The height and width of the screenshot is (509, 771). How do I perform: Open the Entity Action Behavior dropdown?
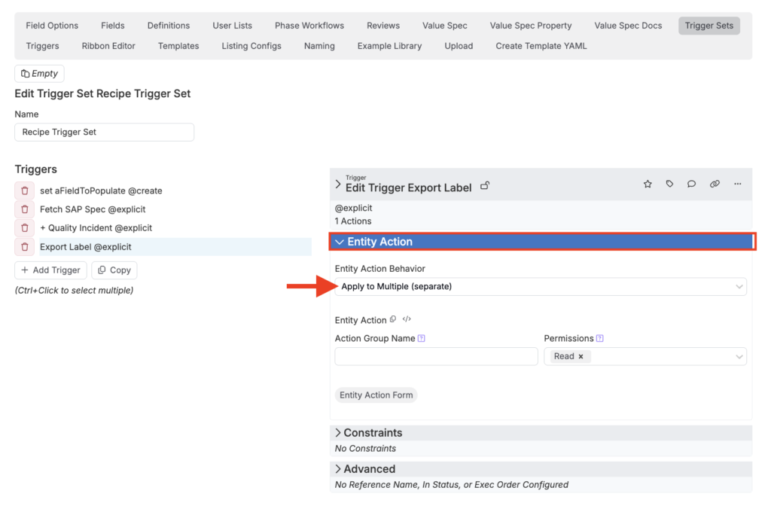coord(541,287)
